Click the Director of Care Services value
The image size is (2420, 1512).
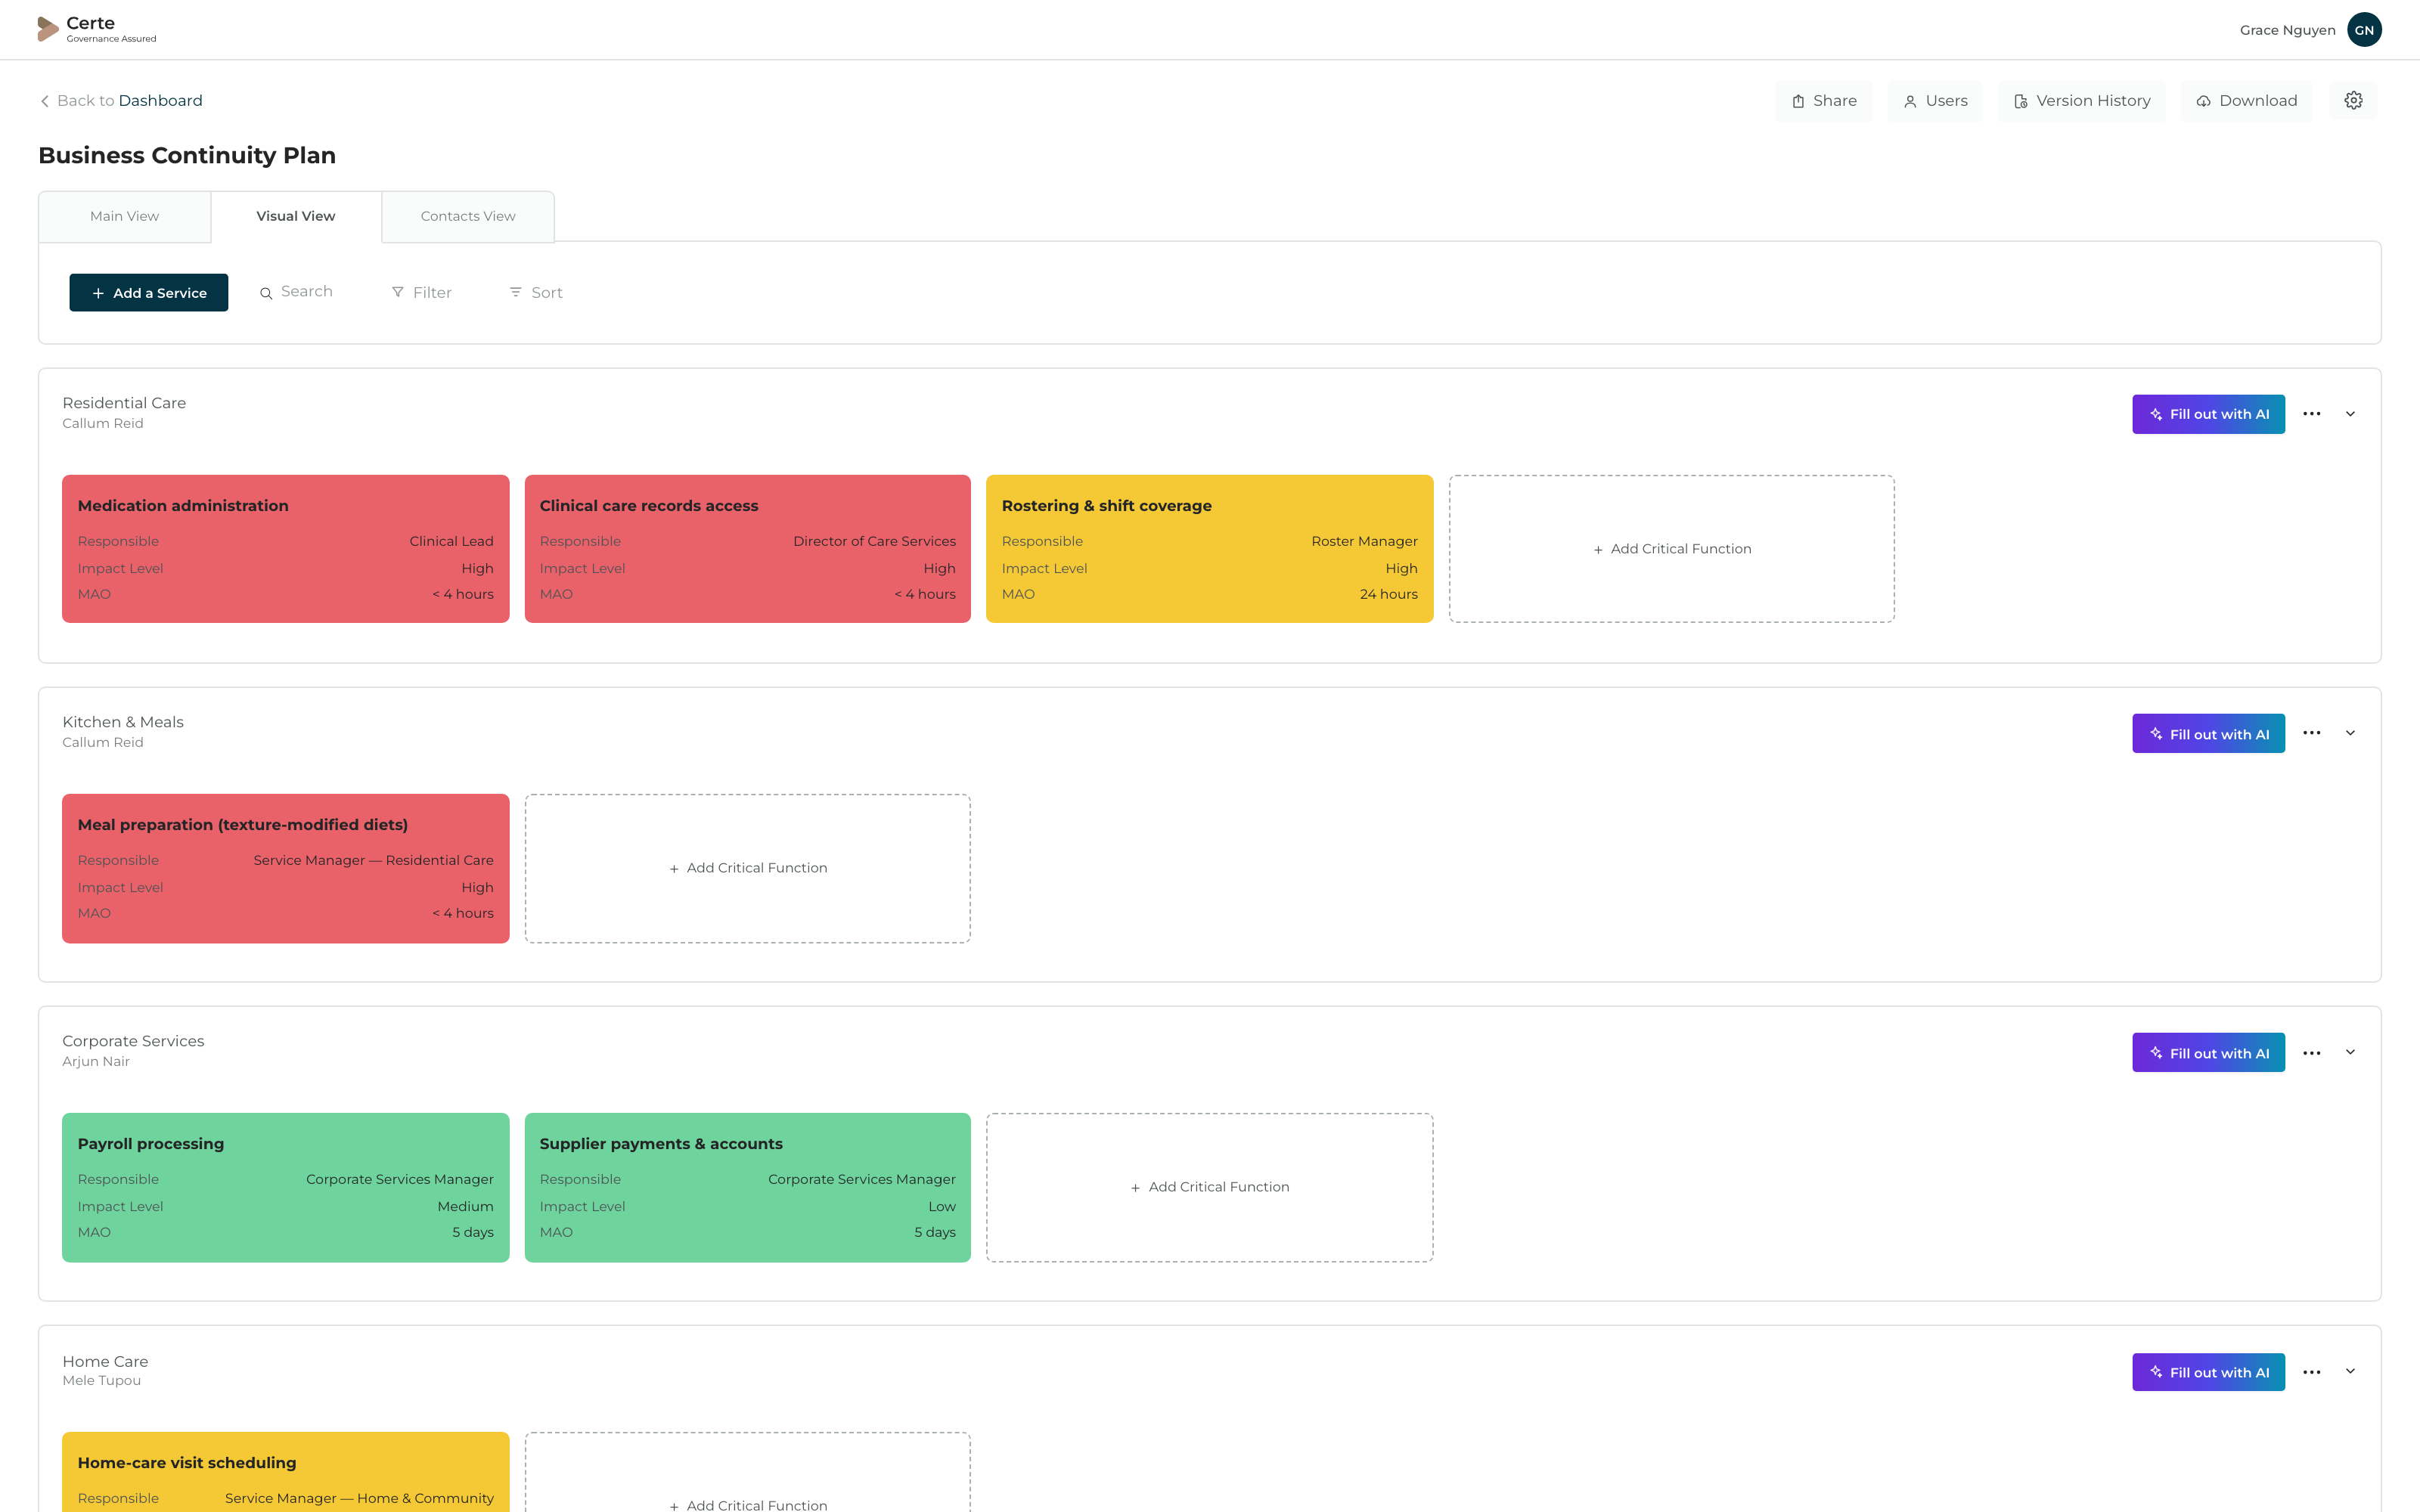tap(874, 541)
